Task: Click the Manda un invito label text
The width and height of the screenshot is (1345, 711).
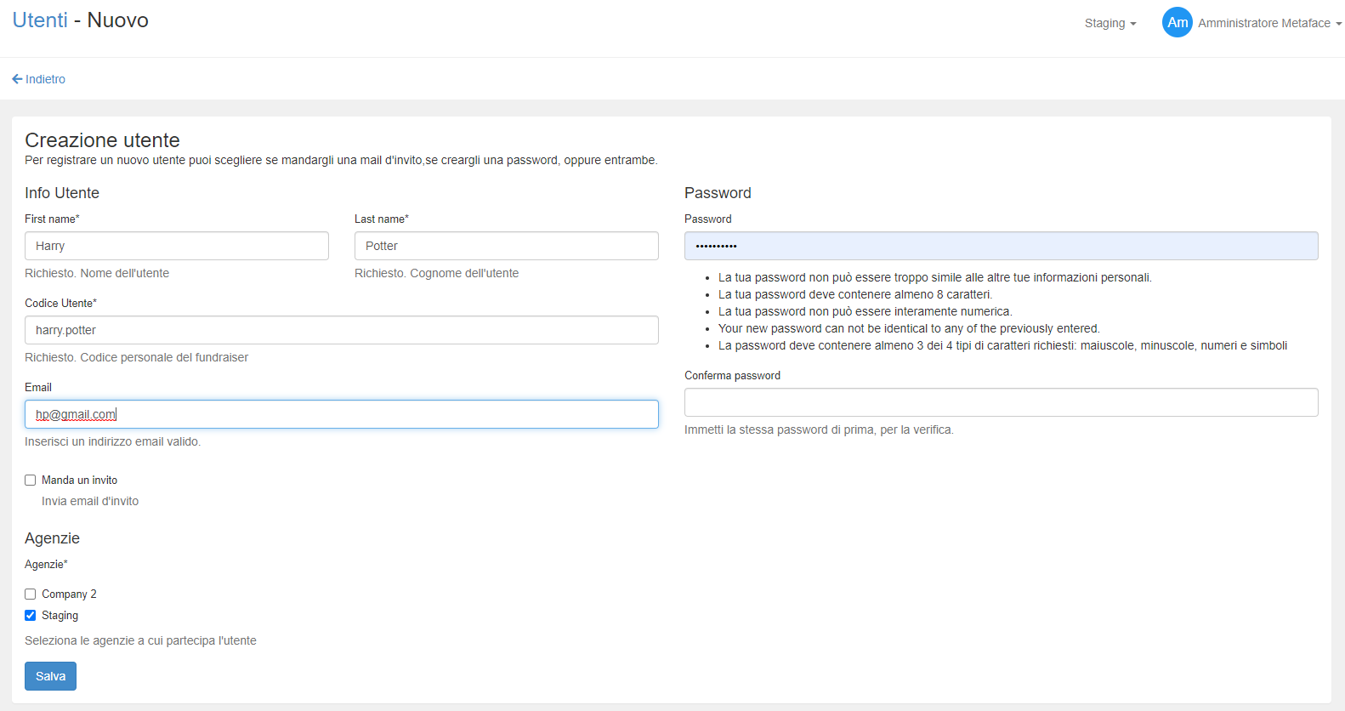Action: (x=79, y=481)
